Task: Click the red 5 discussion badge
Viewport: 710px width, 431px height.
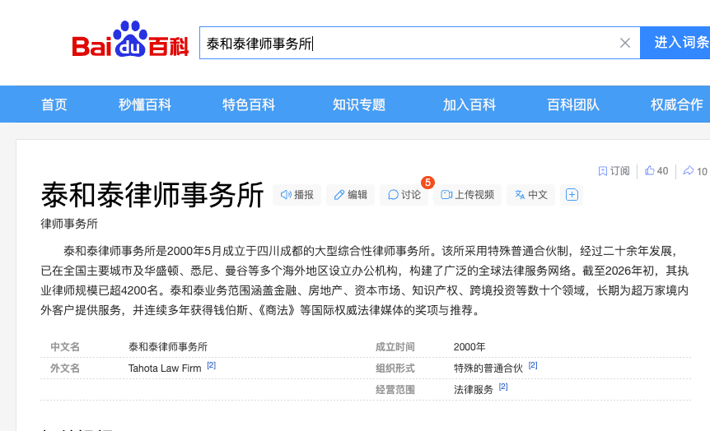Action: [427, 183]
